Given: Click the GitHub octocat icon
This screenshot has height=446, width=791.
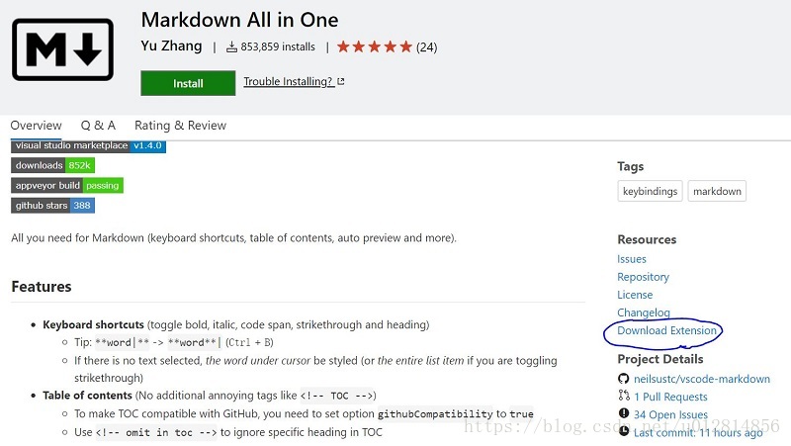Looking at the screenshot, I should [x=623, y=379].
